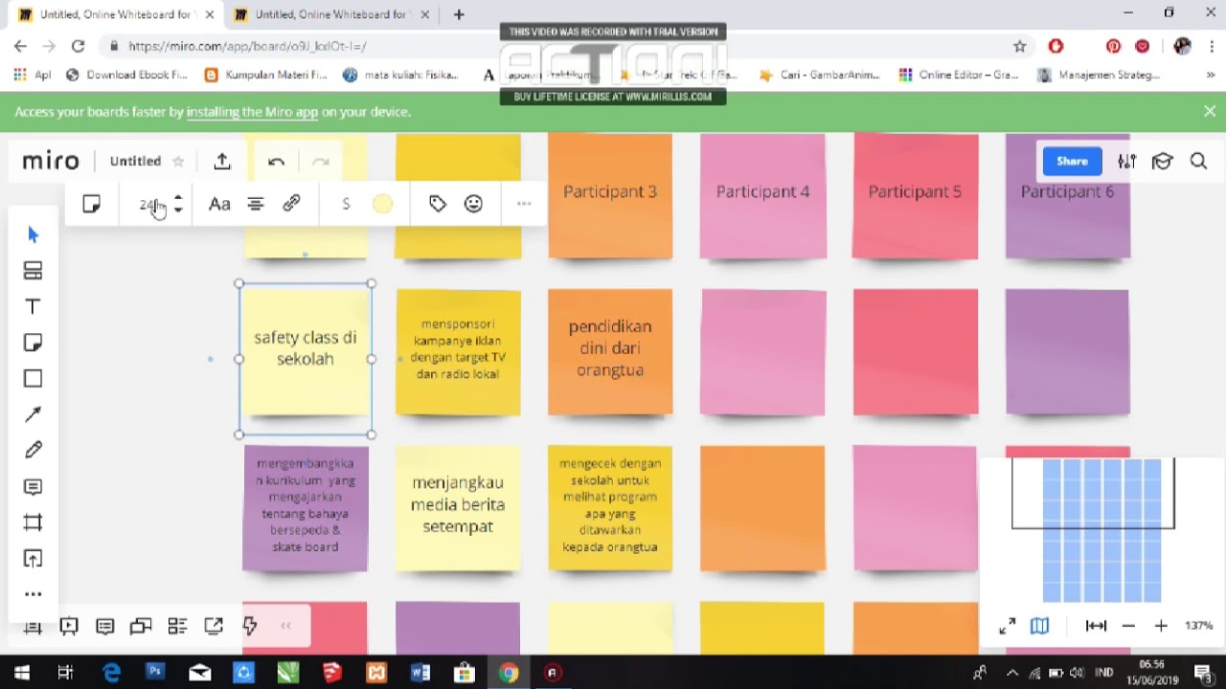1226x689 pixels.
Task: Open the card list icon in bottom toolbar
Action: pyautogui.click(x=177, y=626)
